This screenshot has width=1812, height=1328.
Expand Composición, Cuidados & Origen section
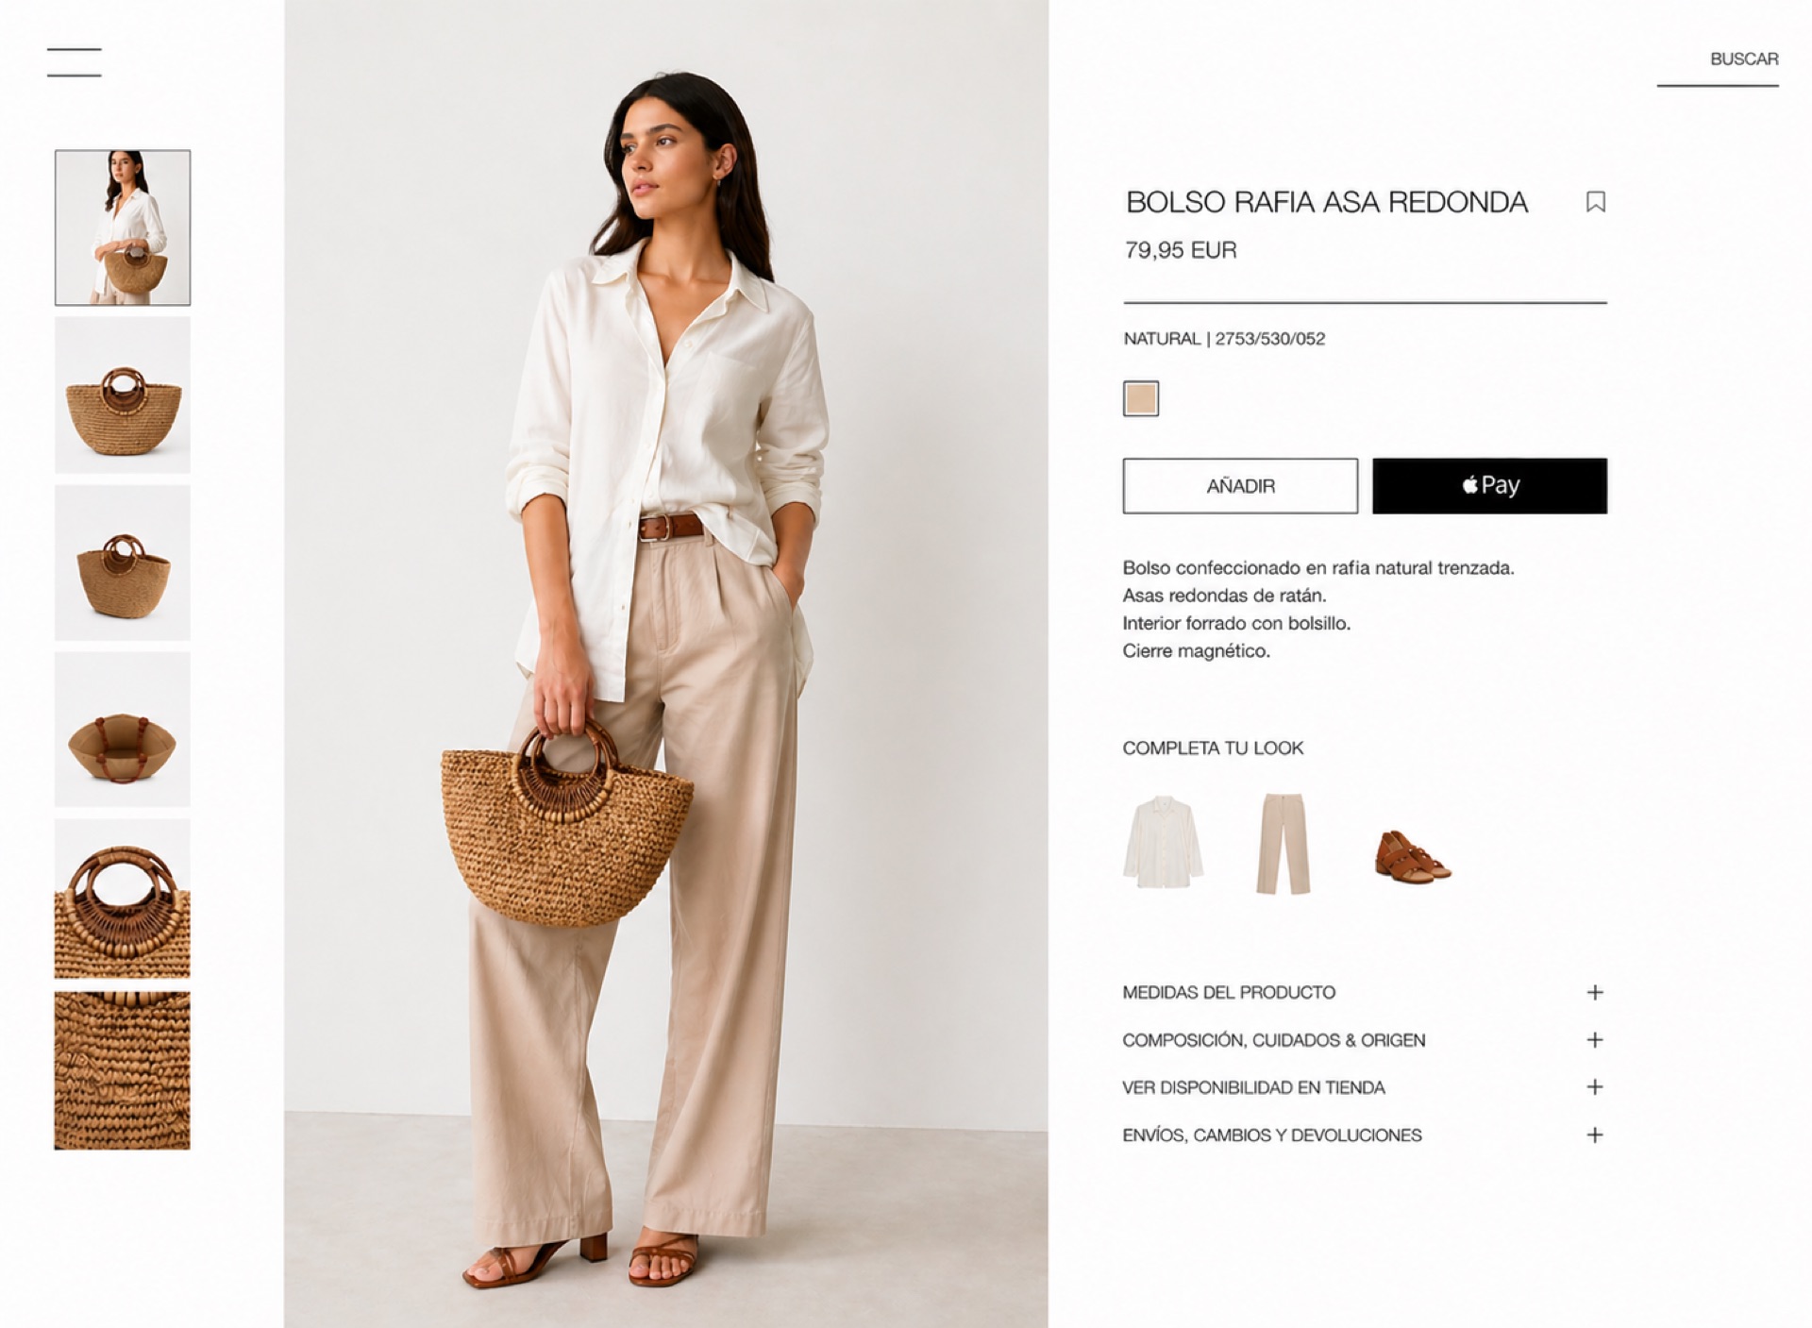coord(1364,1040)
